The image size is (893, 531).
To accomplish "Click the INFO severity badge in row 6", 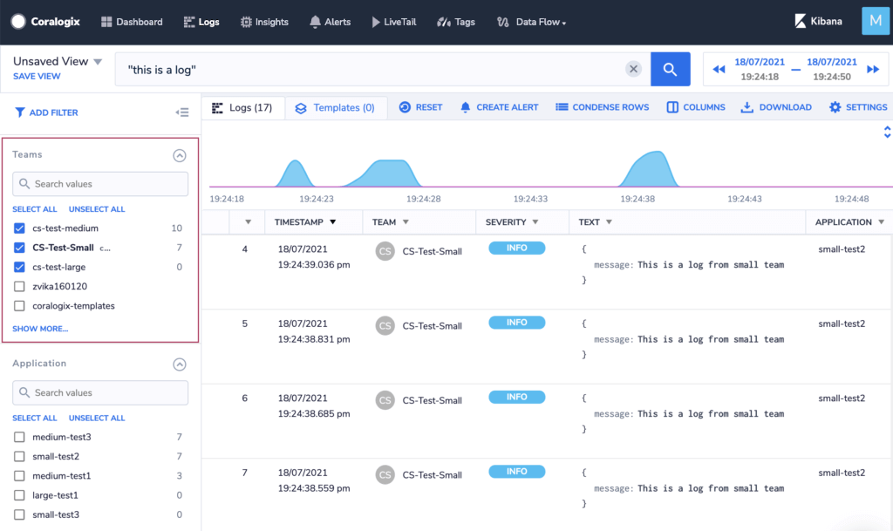I will (x=516, y=398).
